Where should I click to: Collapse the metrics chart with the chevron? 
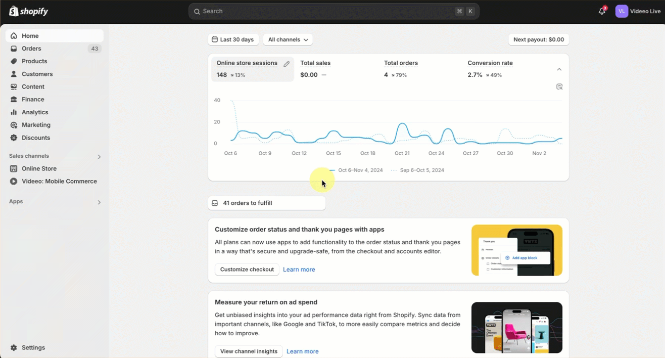coord(559,69)
